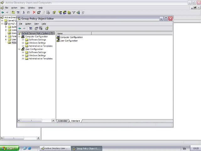The image size is (201, 151).
Task: Click Export List icon in Group Policy Editor toolbar
Action: coord(41,28)
